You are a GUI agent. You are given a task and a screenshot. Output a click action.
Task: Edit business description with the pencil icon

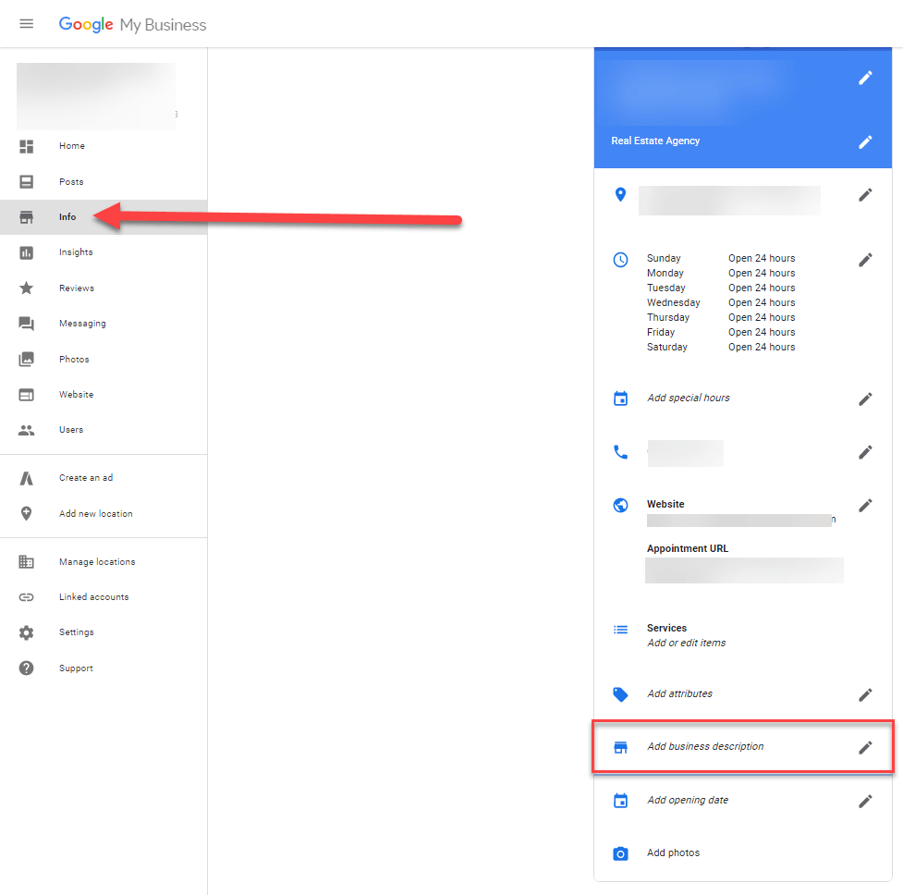tap(865, 748)
